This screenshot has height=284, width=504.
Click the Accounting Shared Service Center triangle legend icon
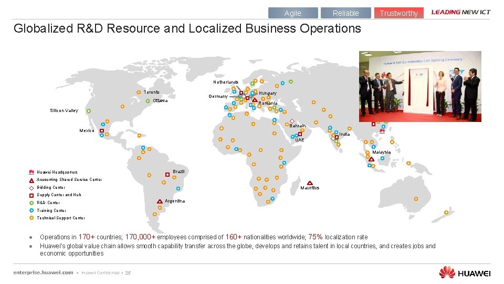pyautogui.click(x=31, y=180)
